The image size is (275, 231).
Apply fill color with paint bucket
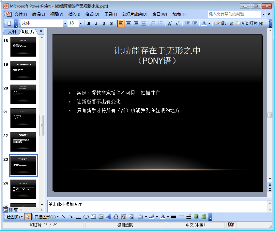141,217
